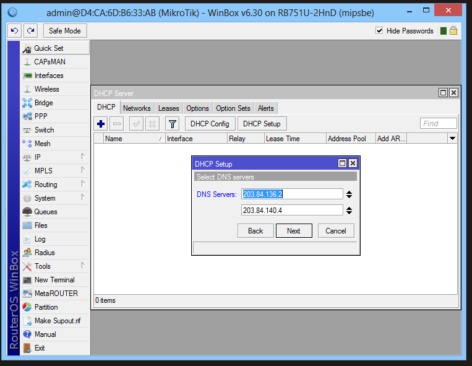
Task: Click the first DNS server field 203.84.136.2
Action: [x=292, y=194]
